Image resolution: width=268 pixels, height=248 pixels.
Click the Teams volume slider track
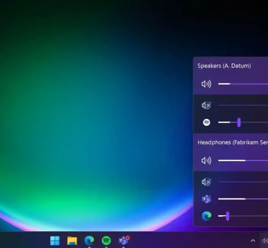243,199
